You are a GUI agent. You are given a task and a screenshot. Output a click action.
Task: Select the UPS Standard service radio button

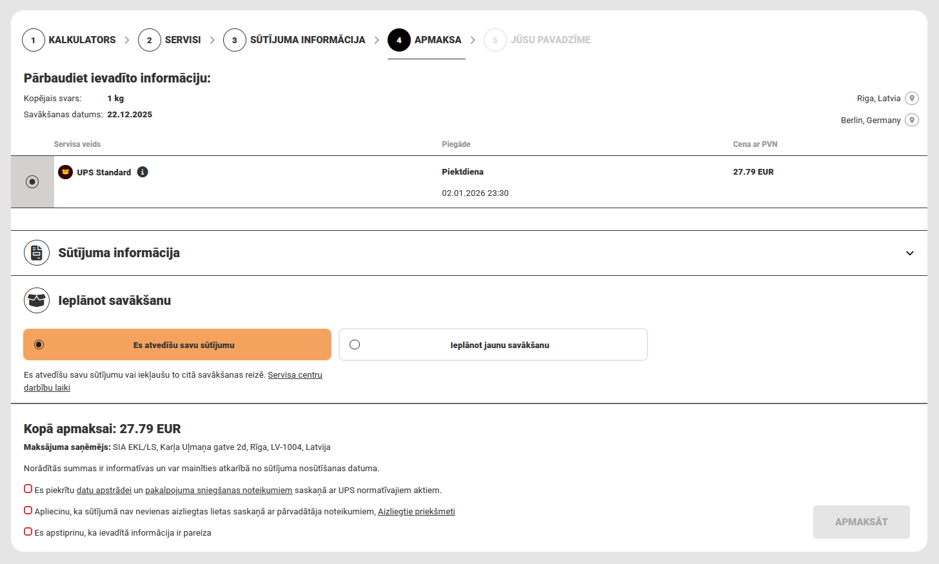tap(32, 182)
